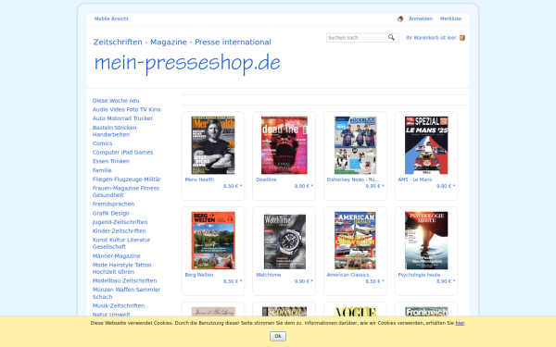Open the Familie category
Viewport: 556px width, 347px height.
102,170
